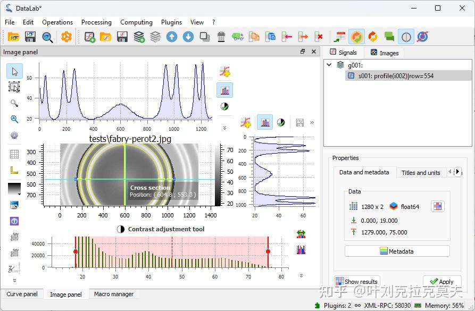This screenshot has width=475, height=311.
Task: Collapse the g001 group
Action: [329, 65]
